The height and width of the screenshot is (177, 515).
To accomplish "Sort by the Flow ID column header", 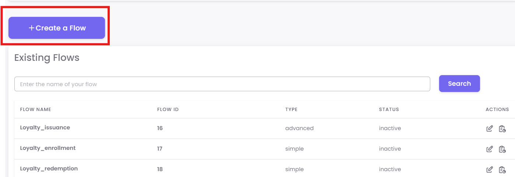I will point(168,110).
